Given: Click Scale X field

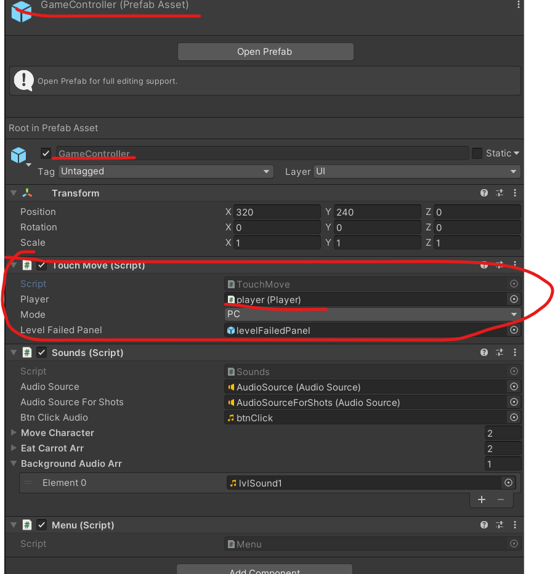Looking at the screenshot, I should tap(277, 243).
